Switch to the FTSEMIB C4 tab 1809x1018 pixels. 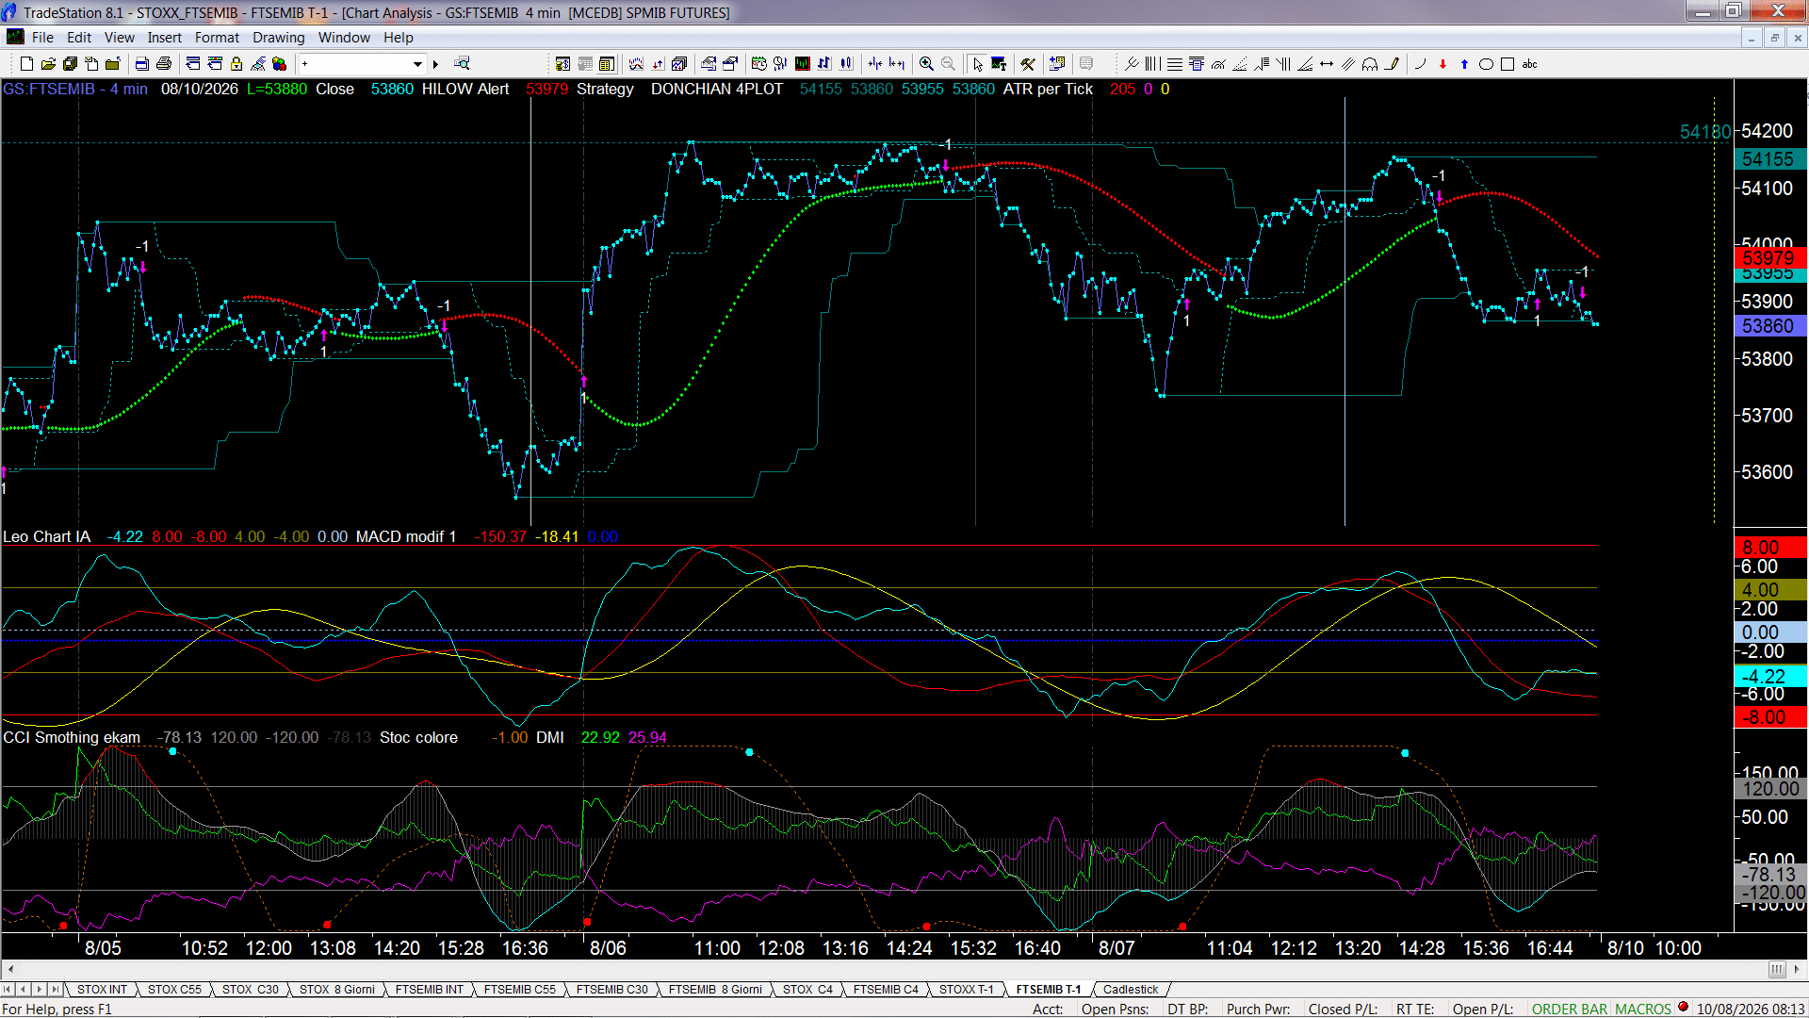(886, 990)
